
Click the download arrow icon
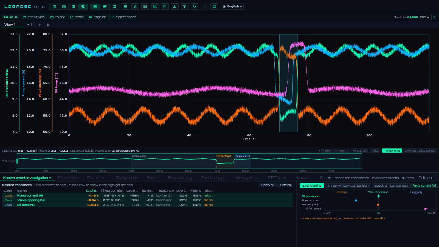(175, 7)
